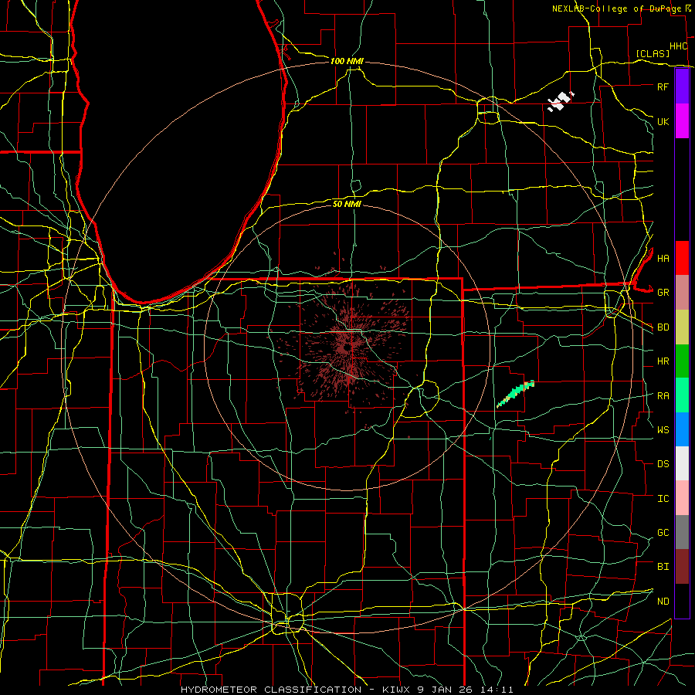Screen dimensions: 695x695
Task: Click the ND black legend swatch
Action: 682,601
